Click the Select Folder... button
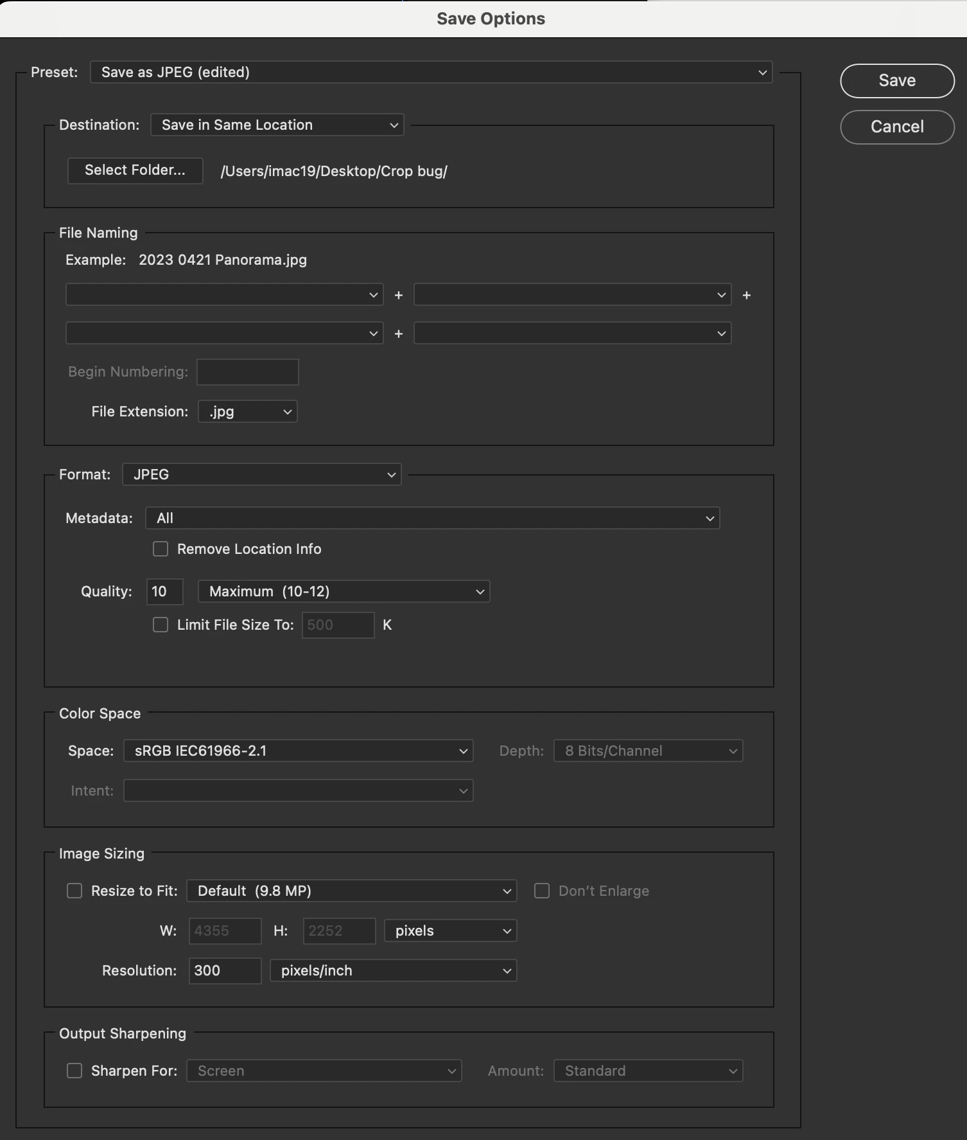This screenshot has width=967, height=1140. [x=135, y=170]
